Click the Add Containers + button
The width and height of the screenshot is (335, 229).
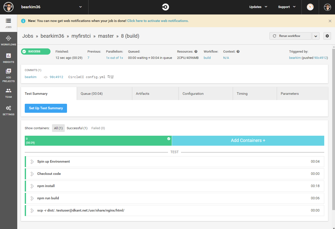click(248, 141)
